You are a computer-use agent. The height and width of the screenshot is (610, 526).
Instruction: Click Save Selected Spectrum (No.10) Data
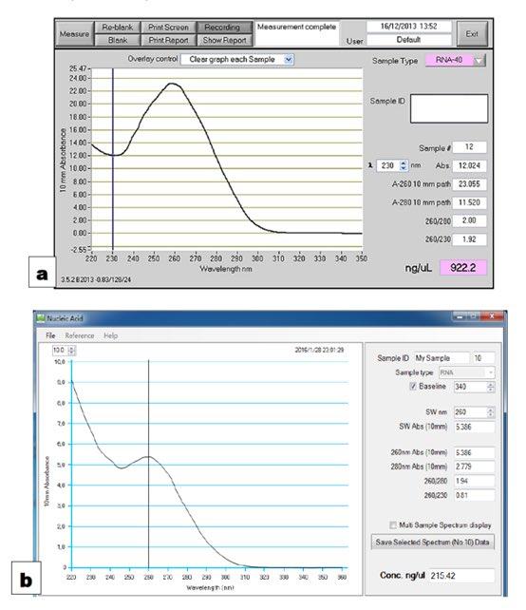click(432, 542)
